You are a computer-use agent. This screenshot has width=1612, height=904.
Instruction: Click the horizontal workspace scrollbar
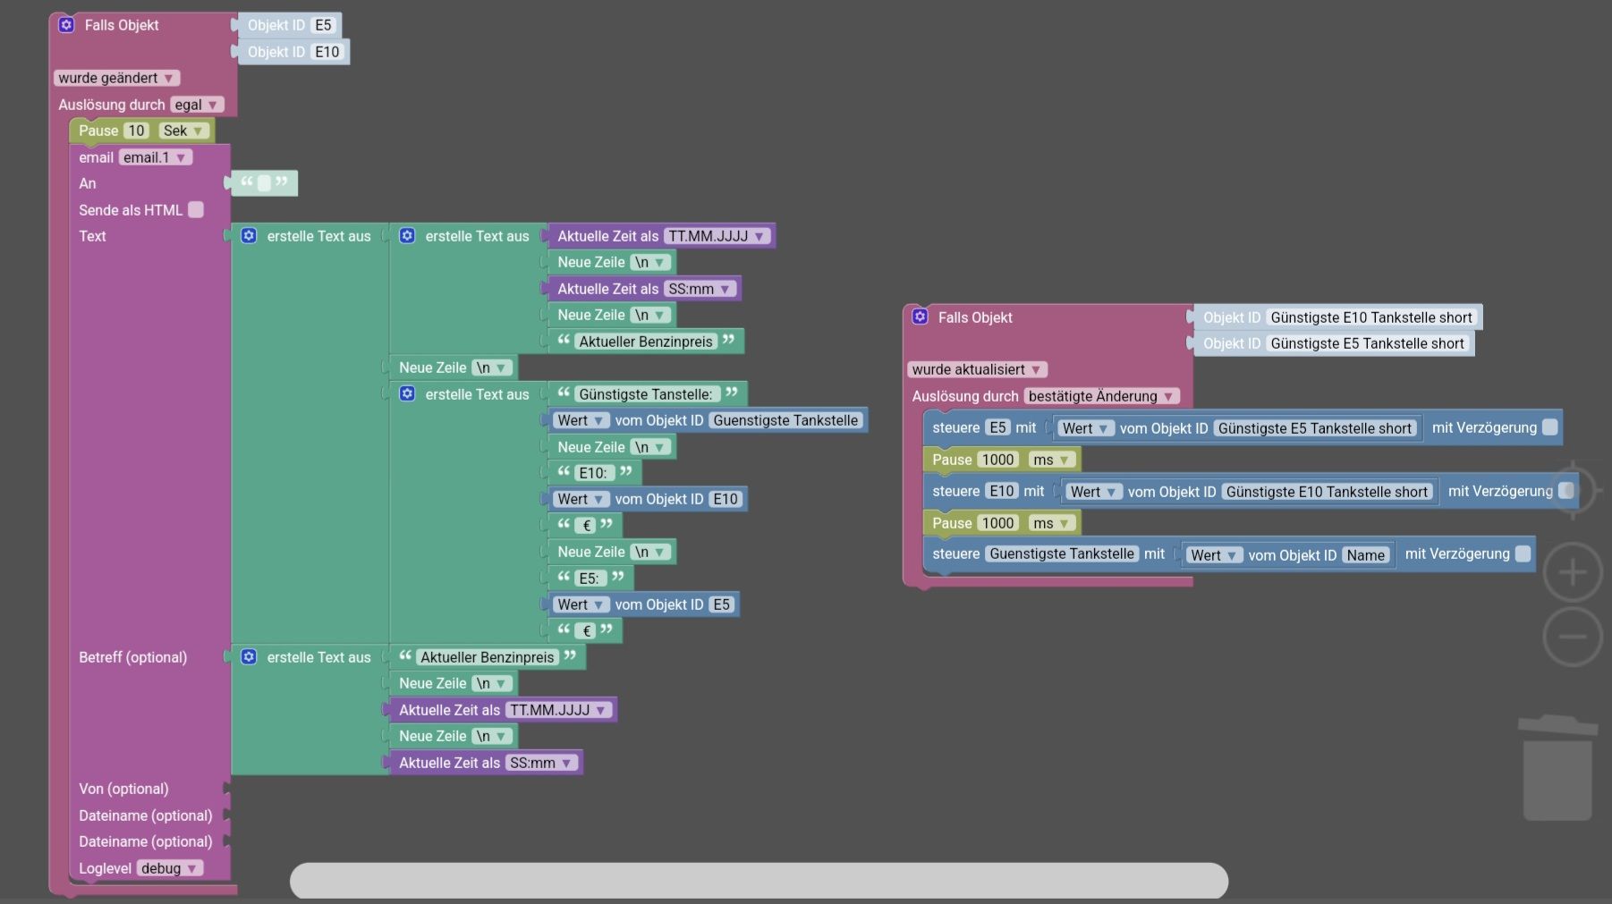point(759,881)
